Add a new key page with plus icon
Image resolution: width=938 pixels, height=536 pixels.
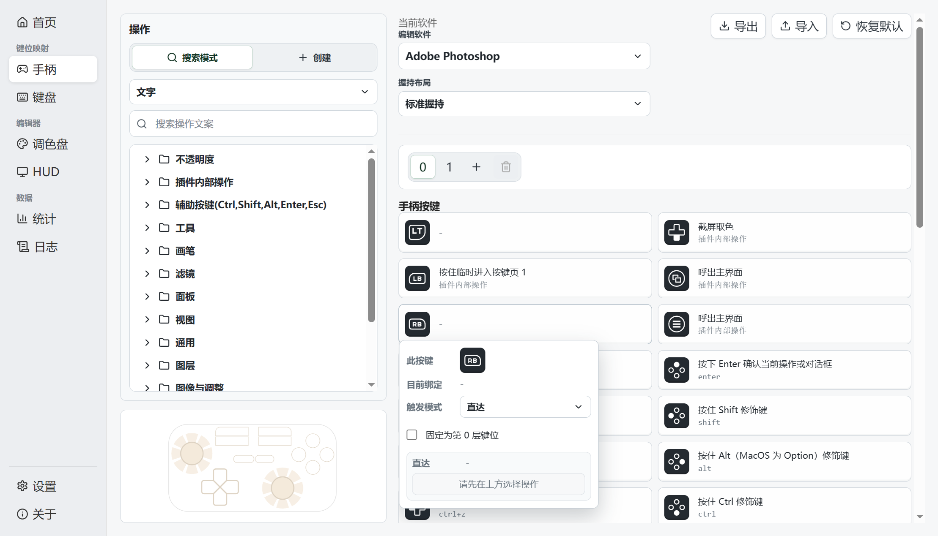[476, 167]
